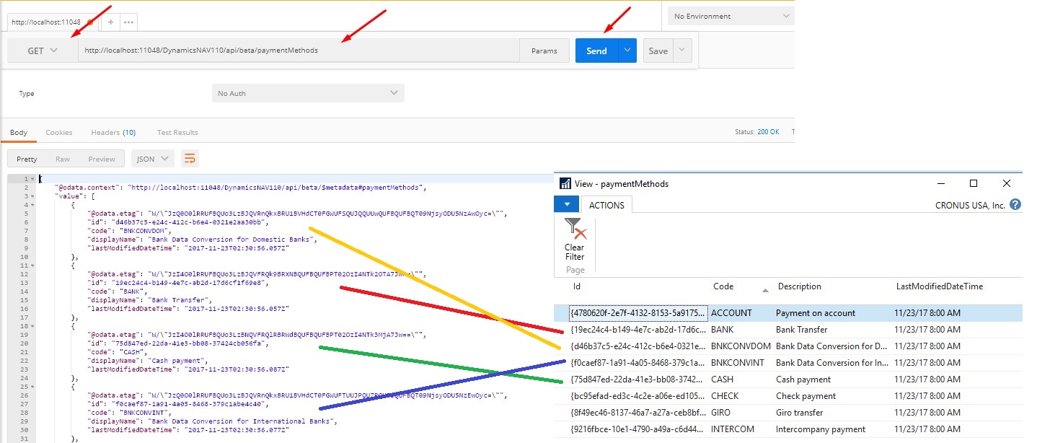The width and height of the screenshot is (1037, 443).
Task: Expand the Save options arrow
Action: 683,51
